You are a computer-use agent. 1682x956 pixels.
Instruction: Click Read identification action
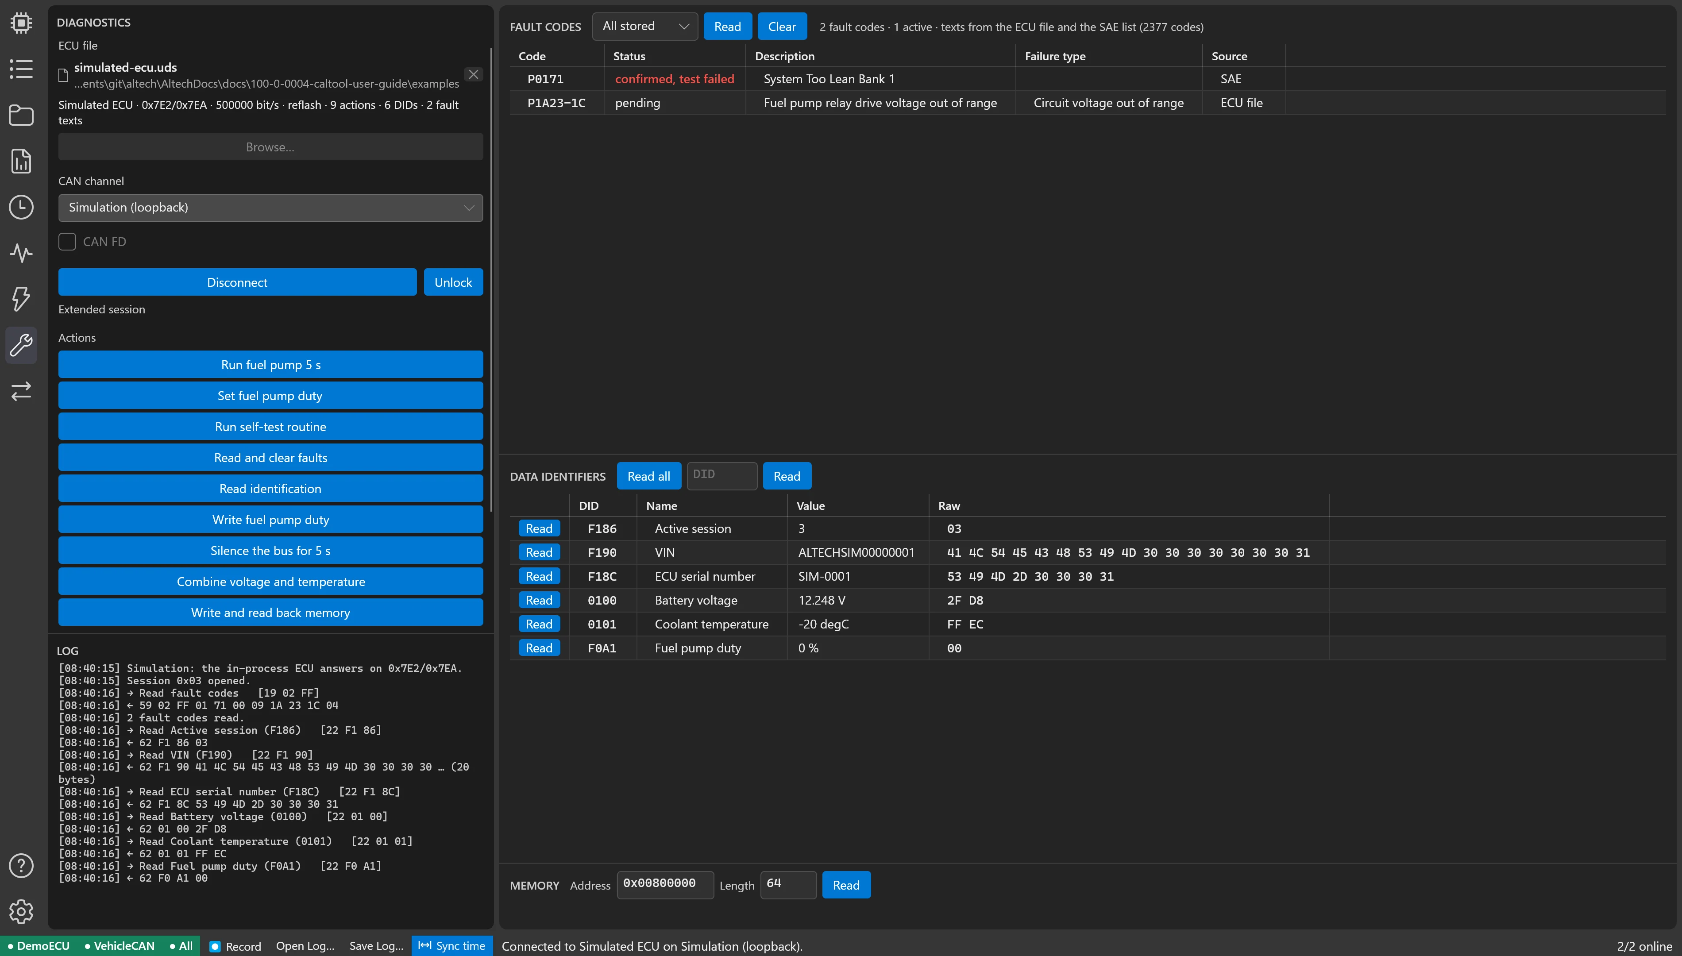(x=270, y=489)
